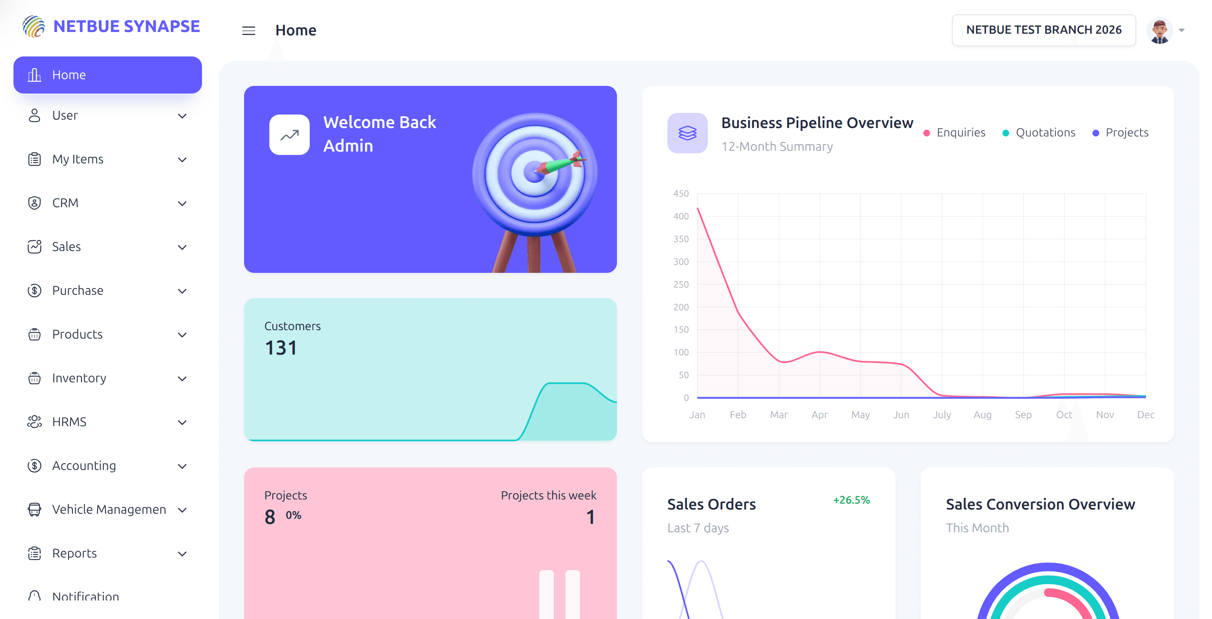The image size is (1212, 619).
Task: Toggle the Projects legend series
Action: pos(1120,133)
